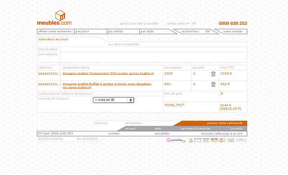The height and width of the screenshot is (175, 288).
Task: Open votre compte menu
Action: coord(233,31)
